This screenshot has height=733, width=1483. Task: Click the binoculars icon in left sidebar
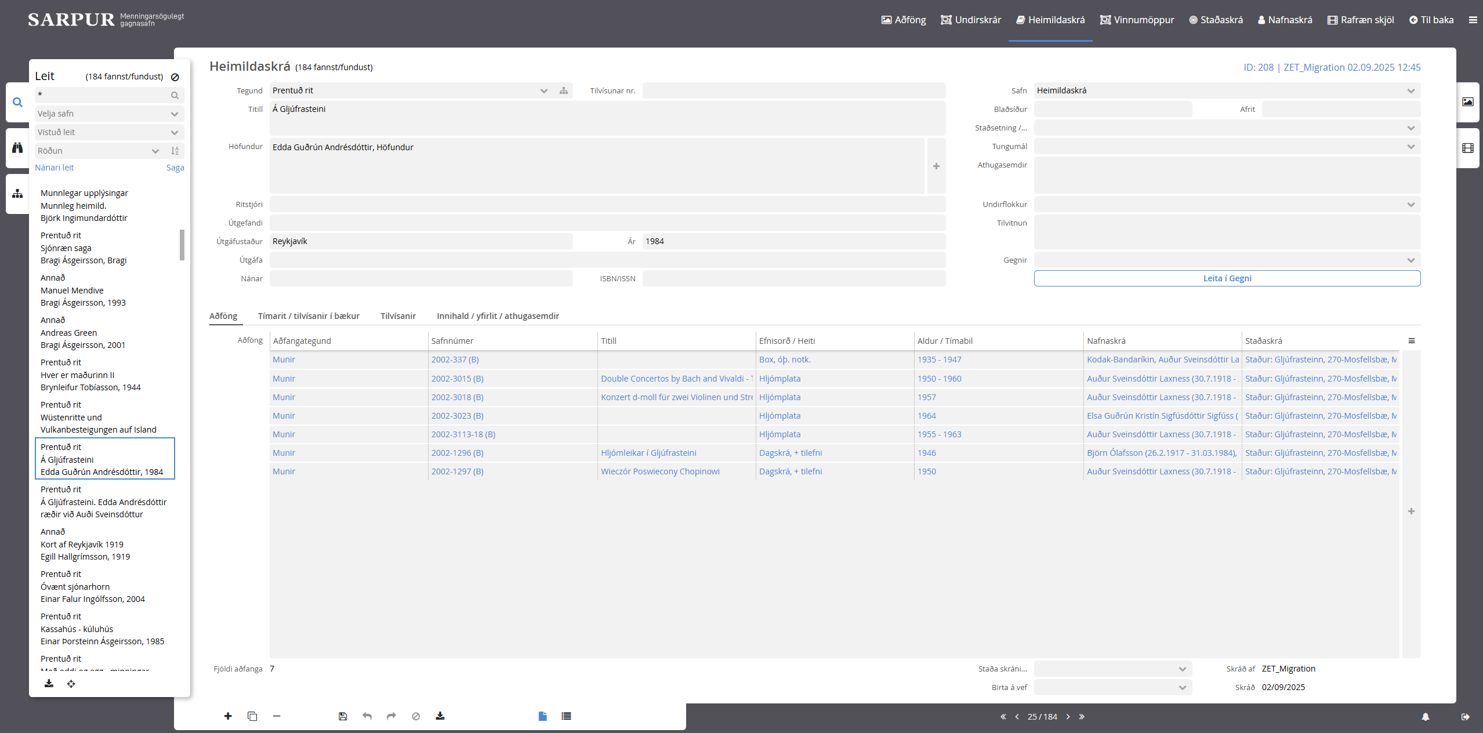(x=17, y=148)
